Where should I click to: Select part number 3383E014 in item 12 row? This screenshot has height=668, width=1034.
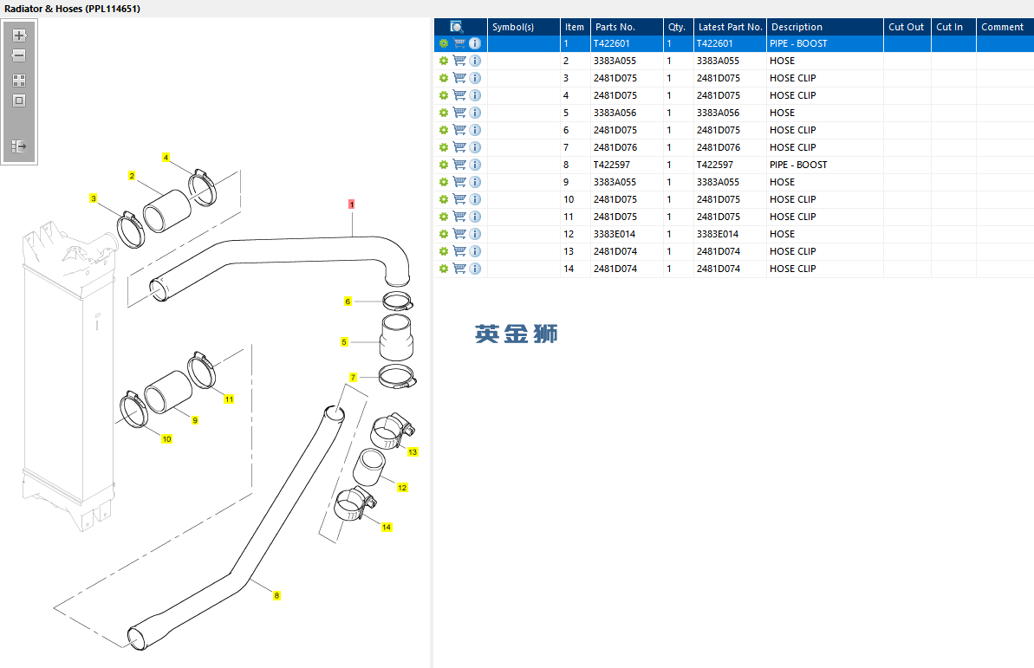(615, 234)
